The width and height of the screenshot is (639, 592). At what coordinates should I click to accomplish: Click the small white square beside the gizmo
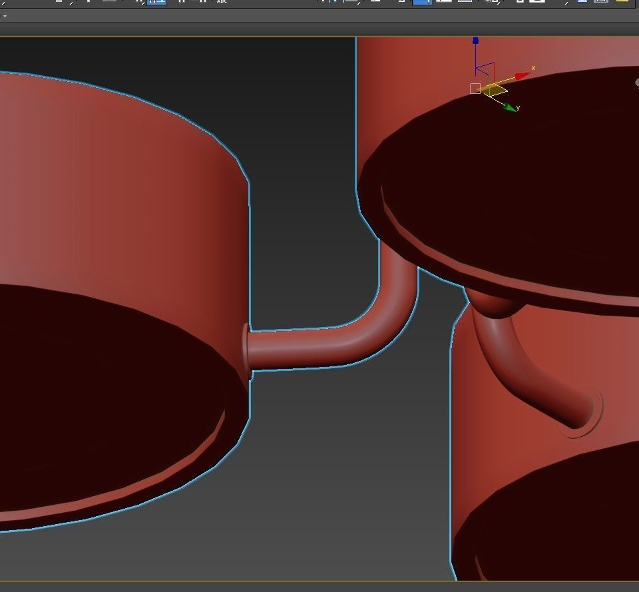point(475,89)
